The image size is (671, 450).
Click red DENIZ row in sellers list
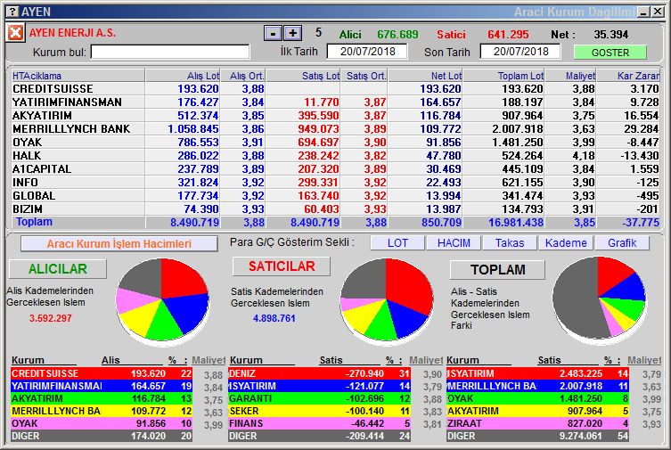pos(319,373)
